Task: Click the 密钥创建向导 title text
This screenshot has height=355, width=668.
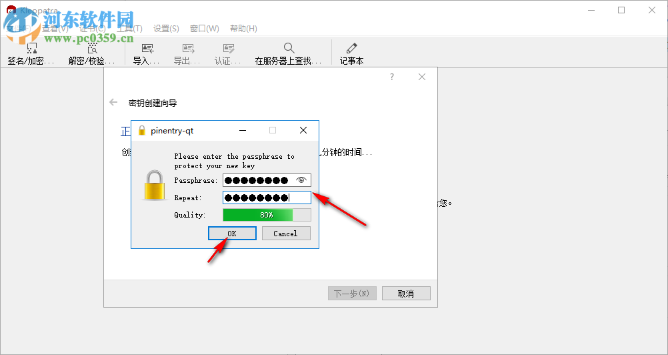Action: coord(153,103)
